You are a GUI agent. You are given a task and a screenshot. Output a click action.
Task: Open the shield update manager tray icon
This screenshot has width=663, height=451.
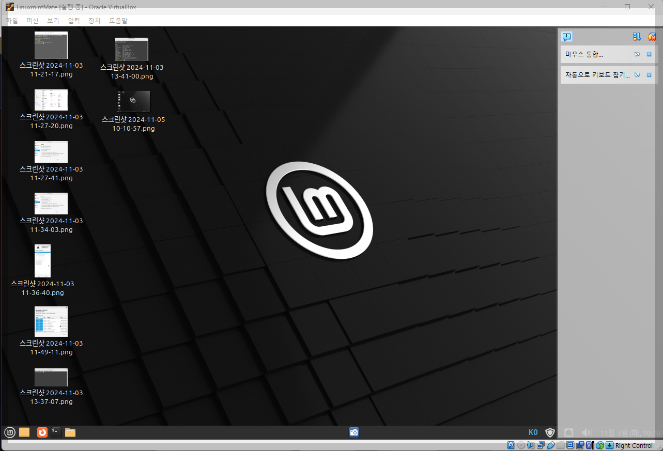[x=550, y=432]
